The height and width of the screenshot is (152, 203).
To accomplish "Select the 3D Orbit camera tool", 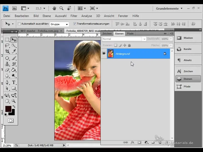I will pyautogui.click(x=14, y=95).
